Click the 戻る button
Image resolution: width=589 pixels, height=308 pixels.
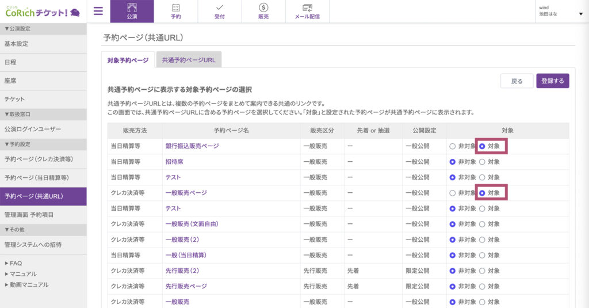(x=517, y=81)
